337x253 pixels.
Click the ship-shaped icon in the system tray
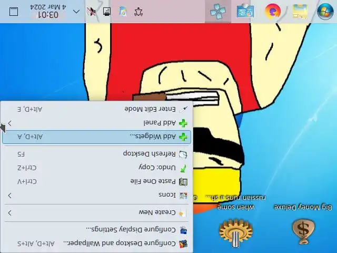click(x=138, y=12)
